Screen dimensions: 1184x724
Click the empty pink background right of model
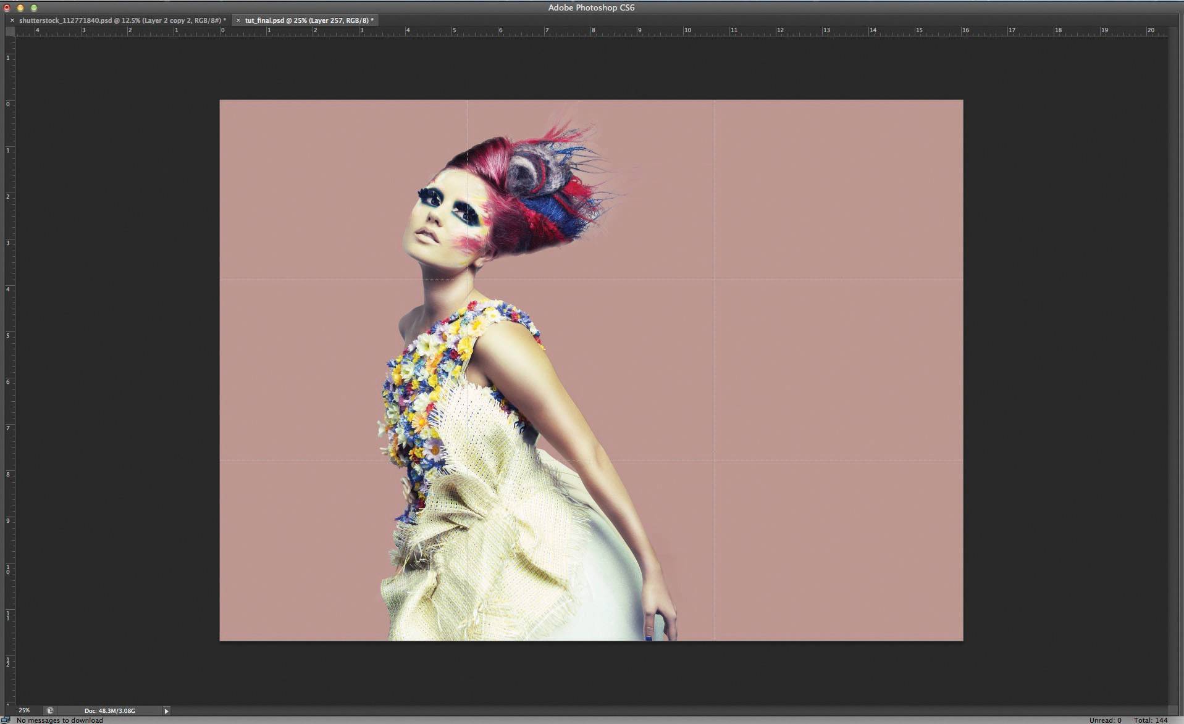click(834, 370)
